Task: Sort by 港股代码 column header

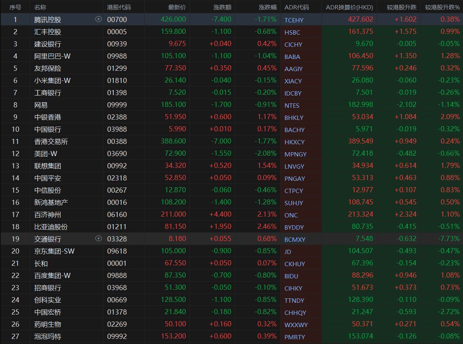Action: (119, 7)
